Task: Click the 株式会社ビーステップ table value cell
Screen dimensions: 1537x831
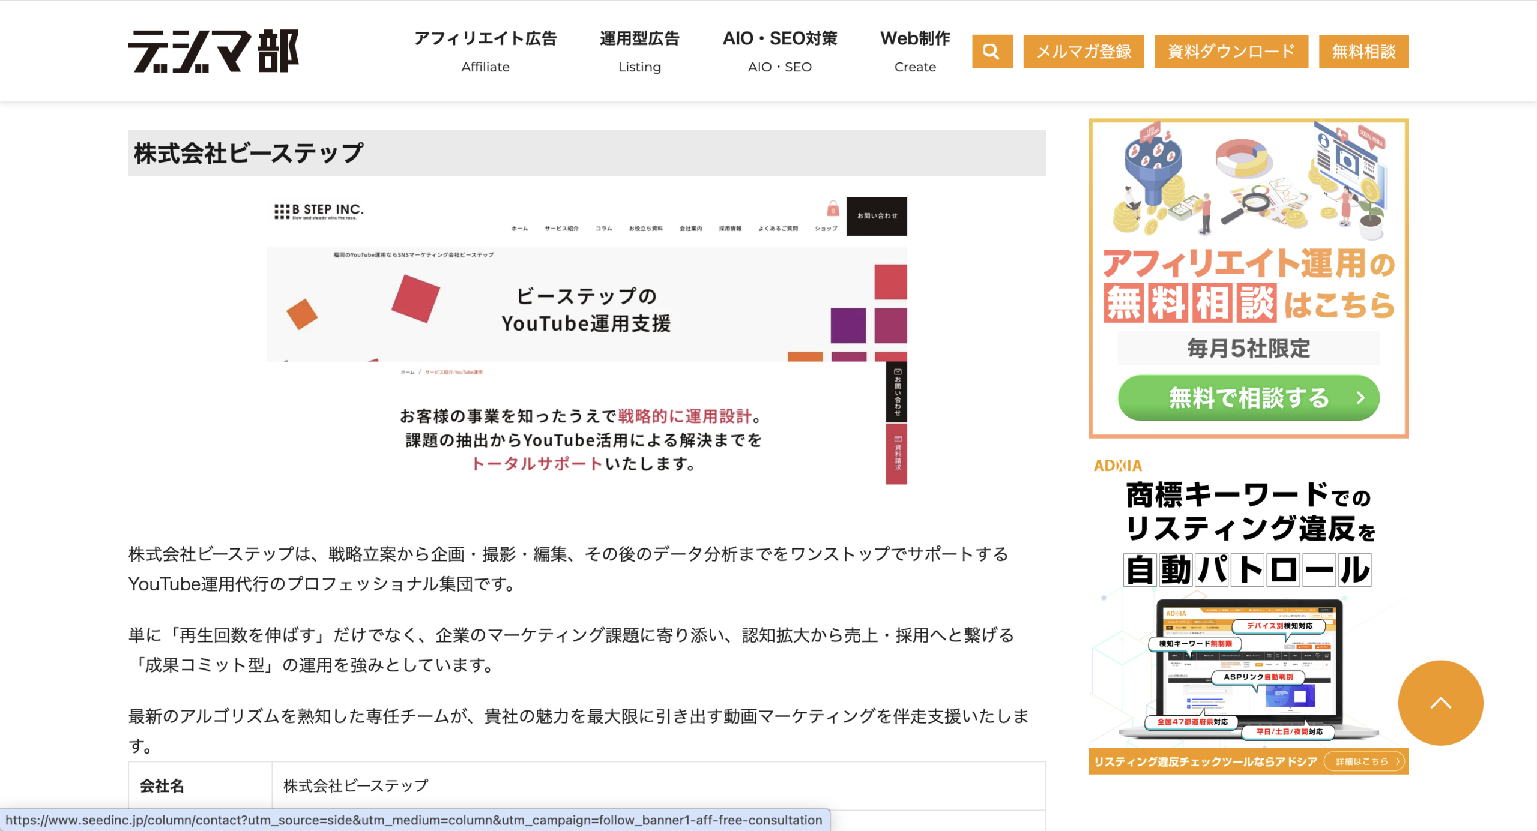Action: click(659, 785)
